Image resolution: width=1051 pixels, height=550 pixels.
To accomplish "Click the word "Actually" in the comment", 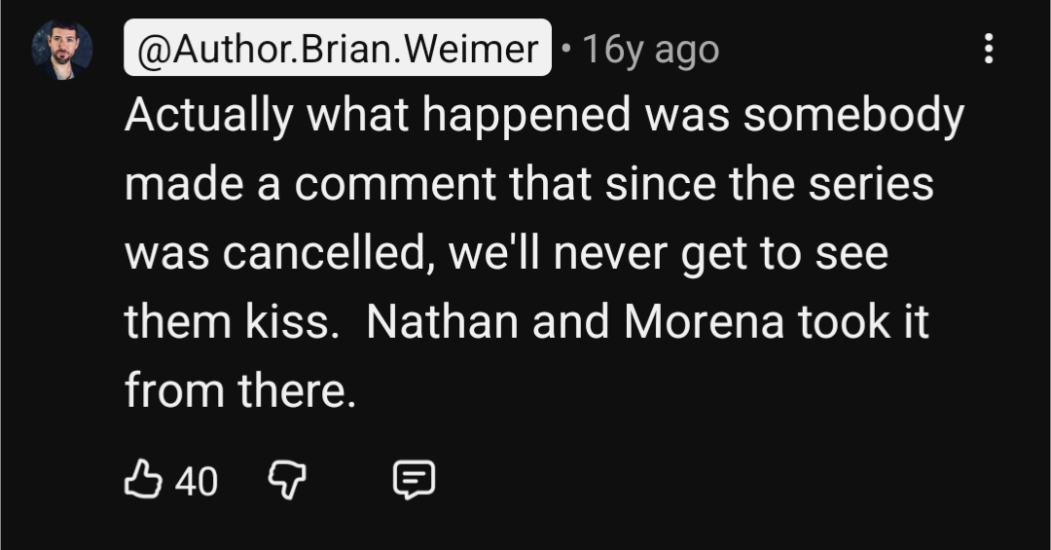I will tap(208, 117).
